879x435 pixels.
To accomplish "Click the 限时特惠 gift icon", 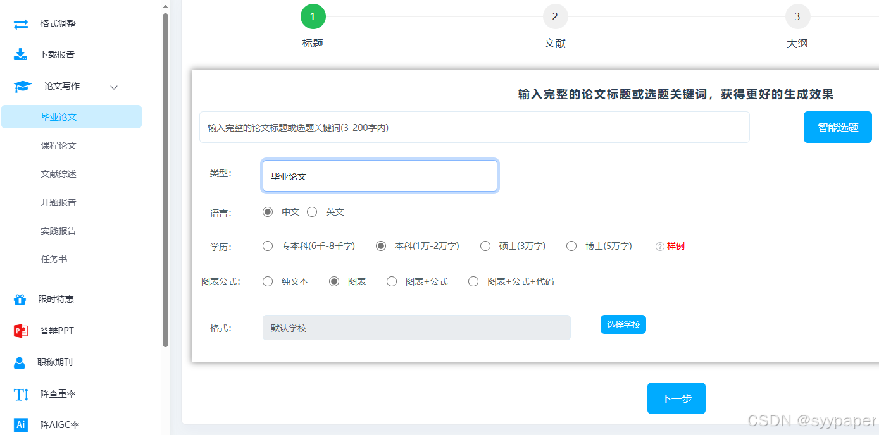I will 20,300.
